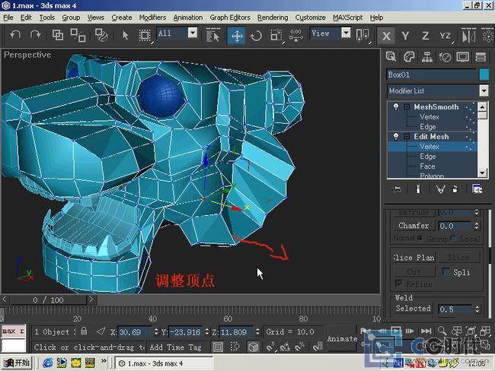Collapse the Edit Mesh modifier tree
The width and height of the screenshot is (495, 371).
pyautogui.click(x=407, y=137)
